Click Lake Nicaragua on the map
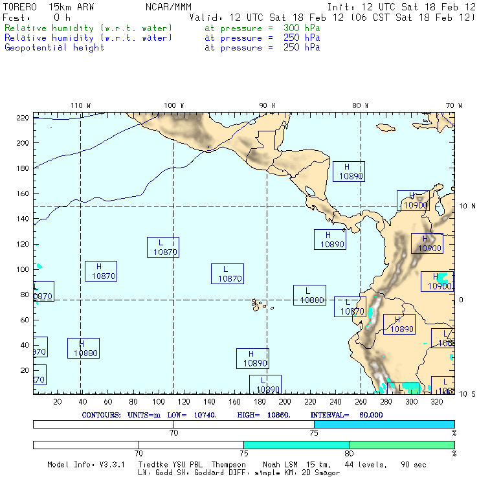This screenshot has width=479, height=479. [x=310, y=192]
